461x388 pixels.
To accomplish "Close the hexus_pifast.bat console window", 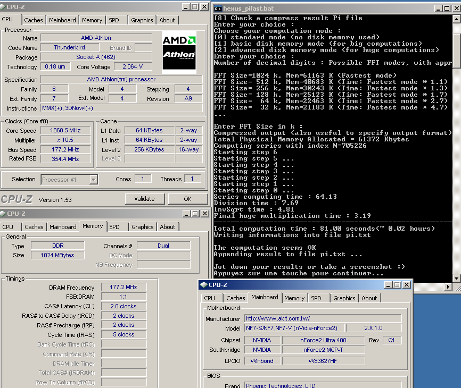I will click(457, 9).
